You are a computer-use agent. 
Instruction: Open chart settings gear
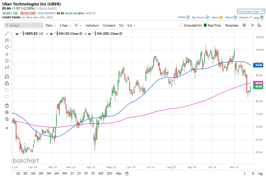[244, 25]
